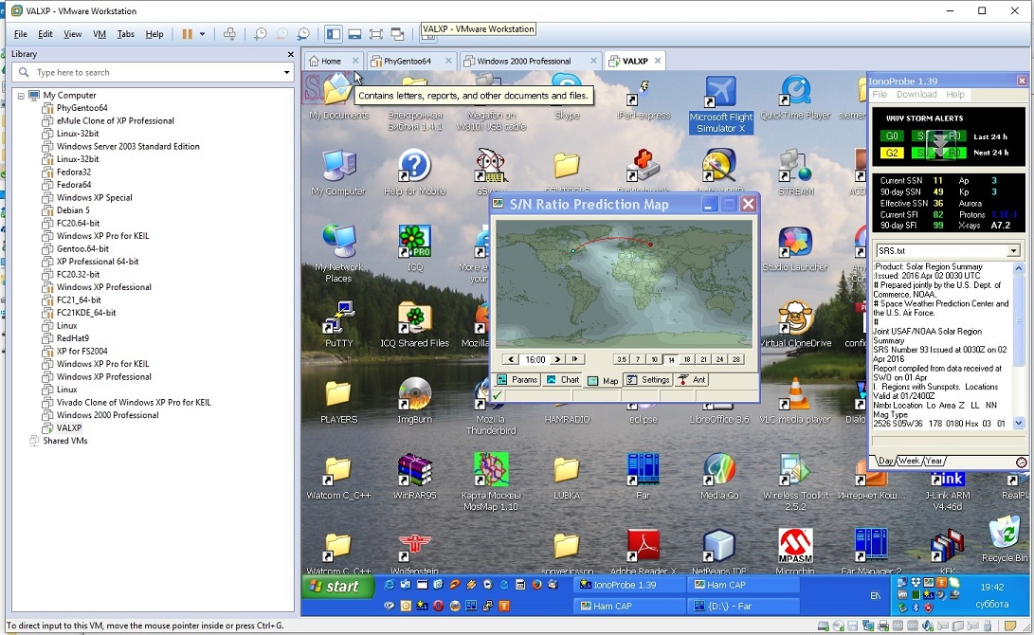This screenshot has width=1034, height=635.
Task: Collapse the My Computer tree node
Action: (21, 96)
